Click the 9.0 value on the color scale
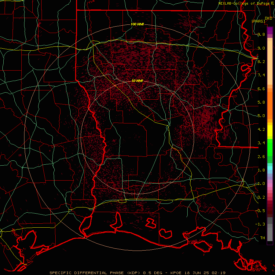This screenshot has height=275, width=275. 261,48
